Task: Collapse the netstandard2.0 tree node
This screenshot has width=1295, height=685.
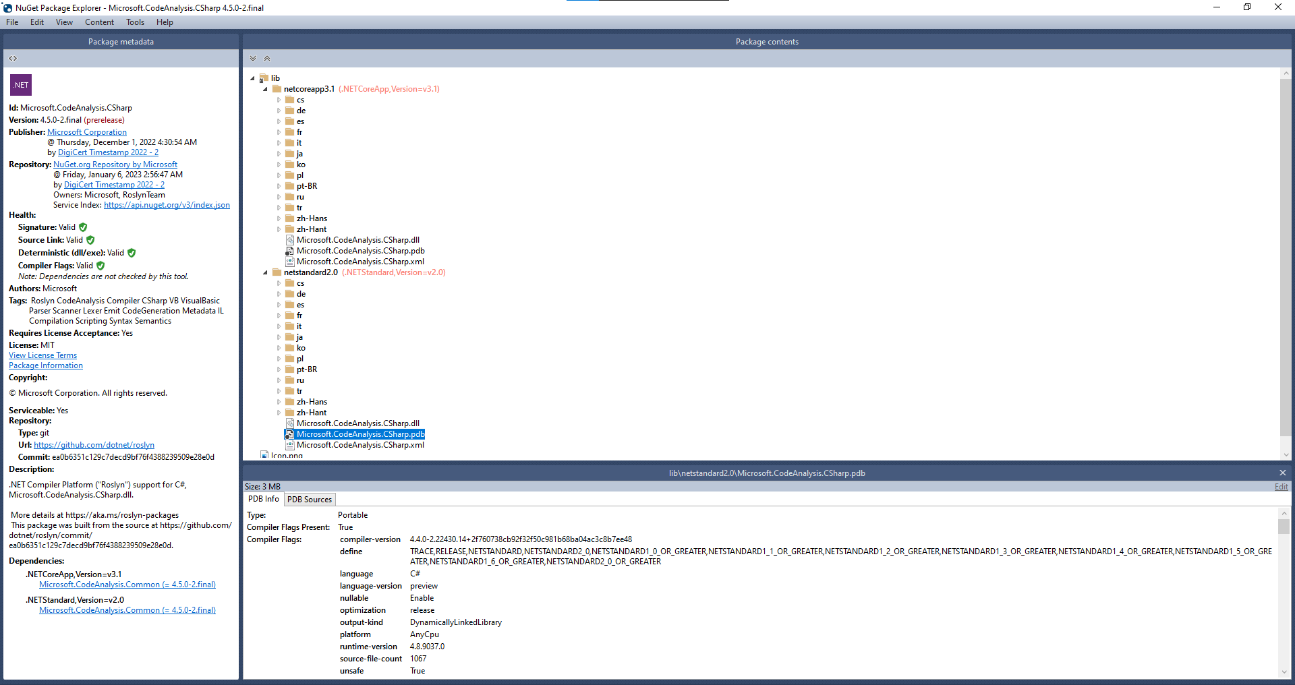Action: (x=264, y=272)
